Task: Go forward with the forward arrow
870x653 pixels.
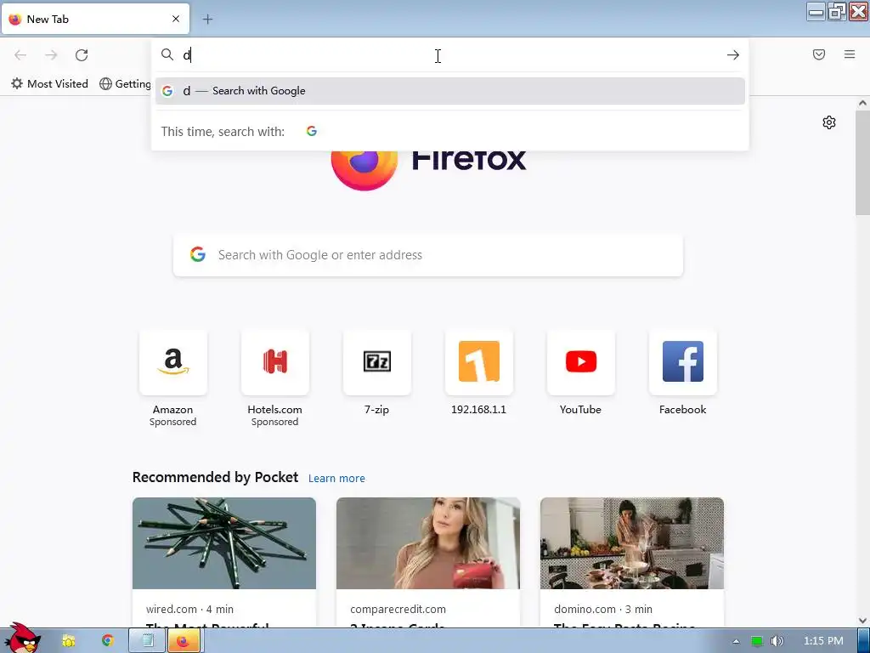Action: [x=51, y=55]
